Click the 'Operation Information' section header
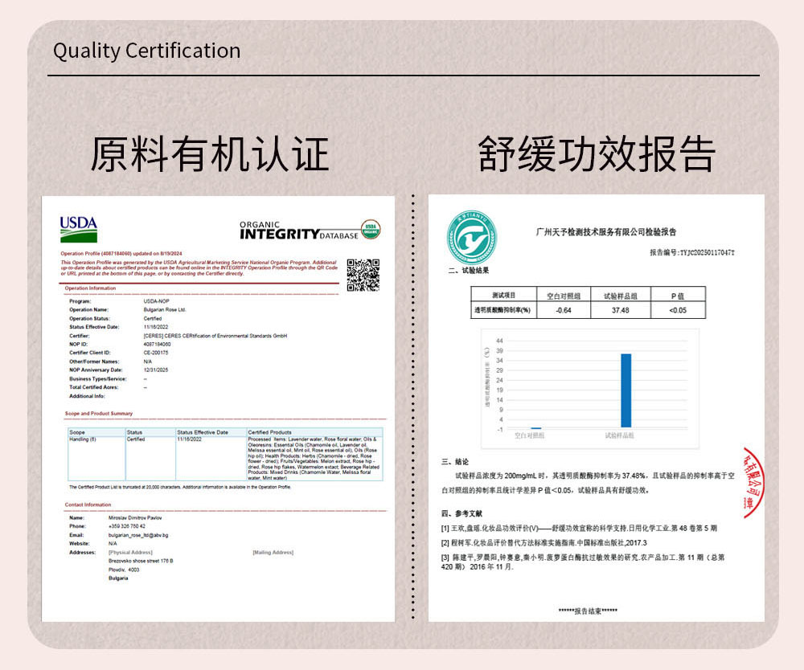The width and height of the screenshot is (804, 670). point(90,288)
